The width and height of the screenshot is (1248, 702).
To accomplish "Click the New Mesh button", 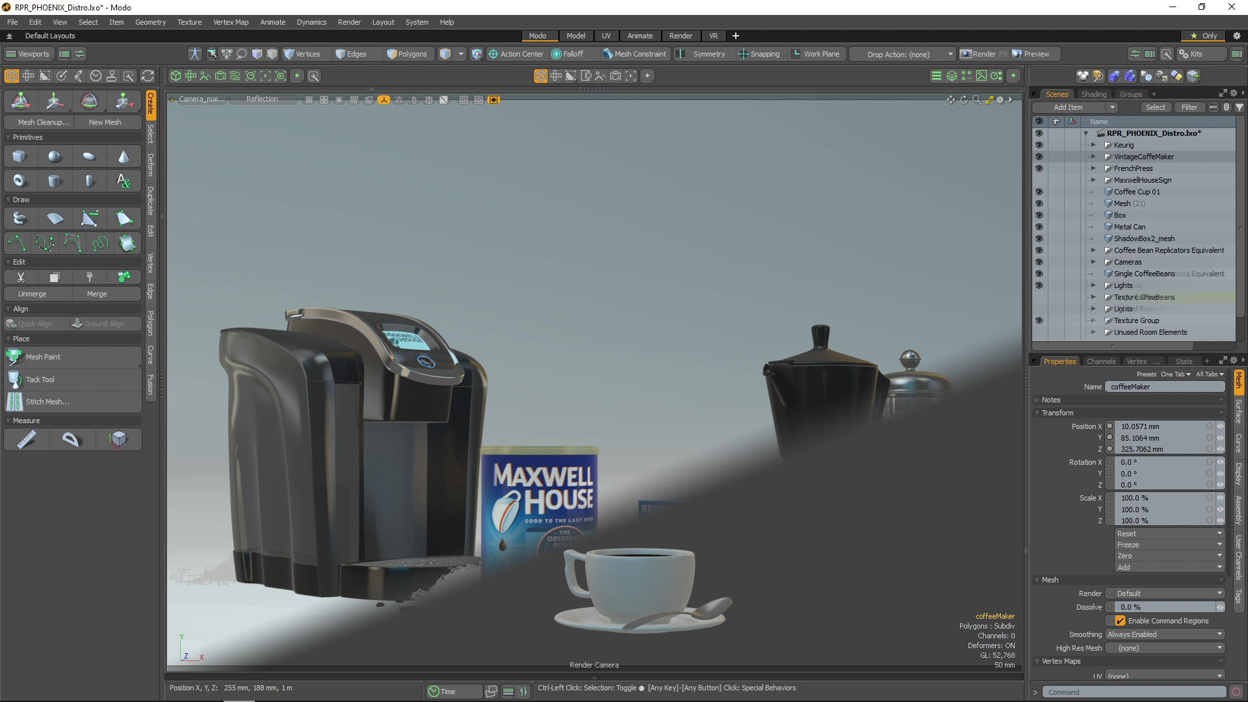I will [x=106, y=122].
